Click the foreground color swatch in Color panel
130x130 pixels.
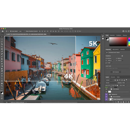(x=107, y=38)
